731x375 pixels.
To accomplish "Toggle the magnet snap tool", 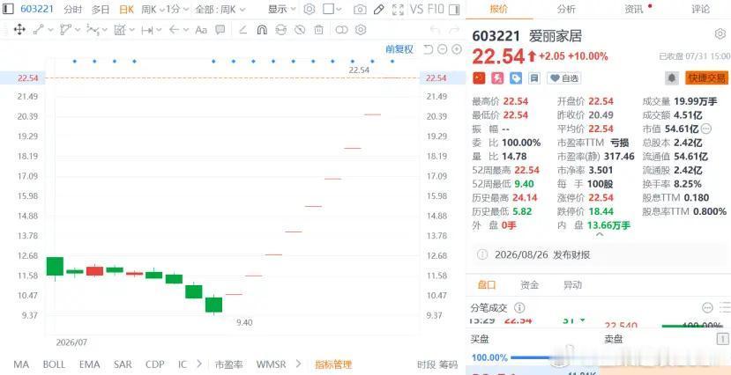I will pos(262,30).
